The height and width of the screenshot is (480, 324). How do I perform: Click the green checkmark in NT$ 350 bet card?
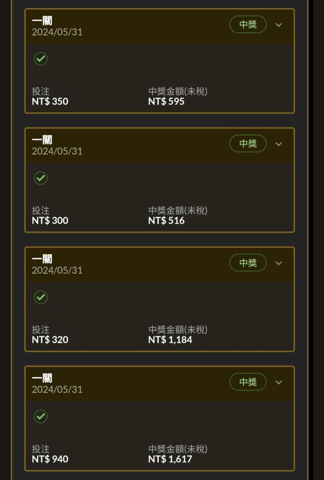click(41, 59)
